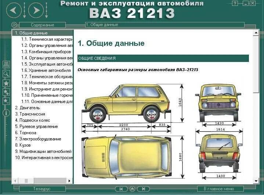This screenshot has width=264, height=195.
Task: Select '1. Общие данные' in contents tree
Action: 43,33
